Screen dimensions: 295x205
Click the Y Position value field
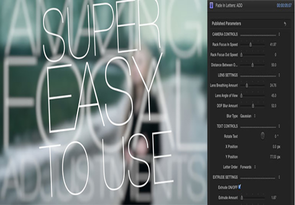275,157
